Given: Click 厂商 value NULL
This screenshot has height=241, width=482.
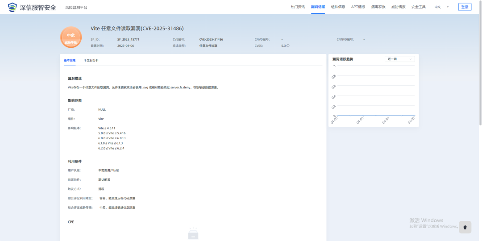Looking at the screenshot, I should [102, 109].
